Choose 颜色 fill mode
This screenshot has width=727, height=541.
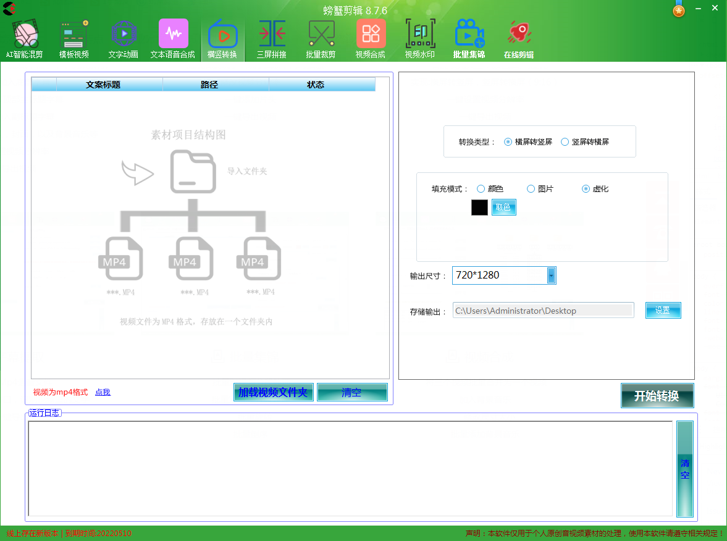(x=481, y=189)
